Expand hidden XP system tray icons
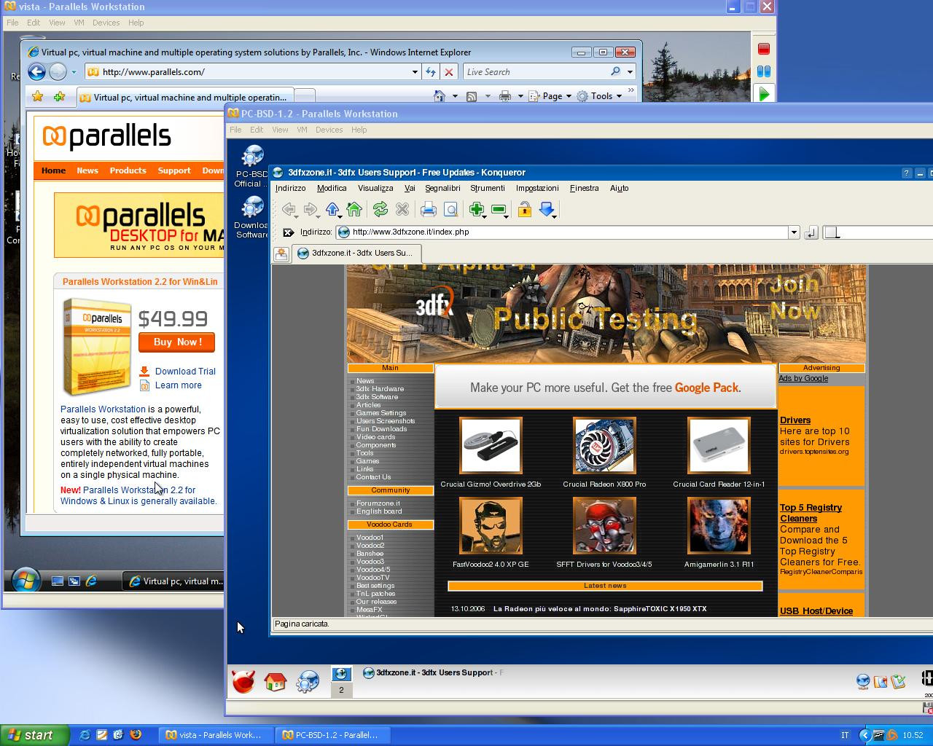Viewport: 933px width, 746px height. pyautogui.click(x=865, y=735)
